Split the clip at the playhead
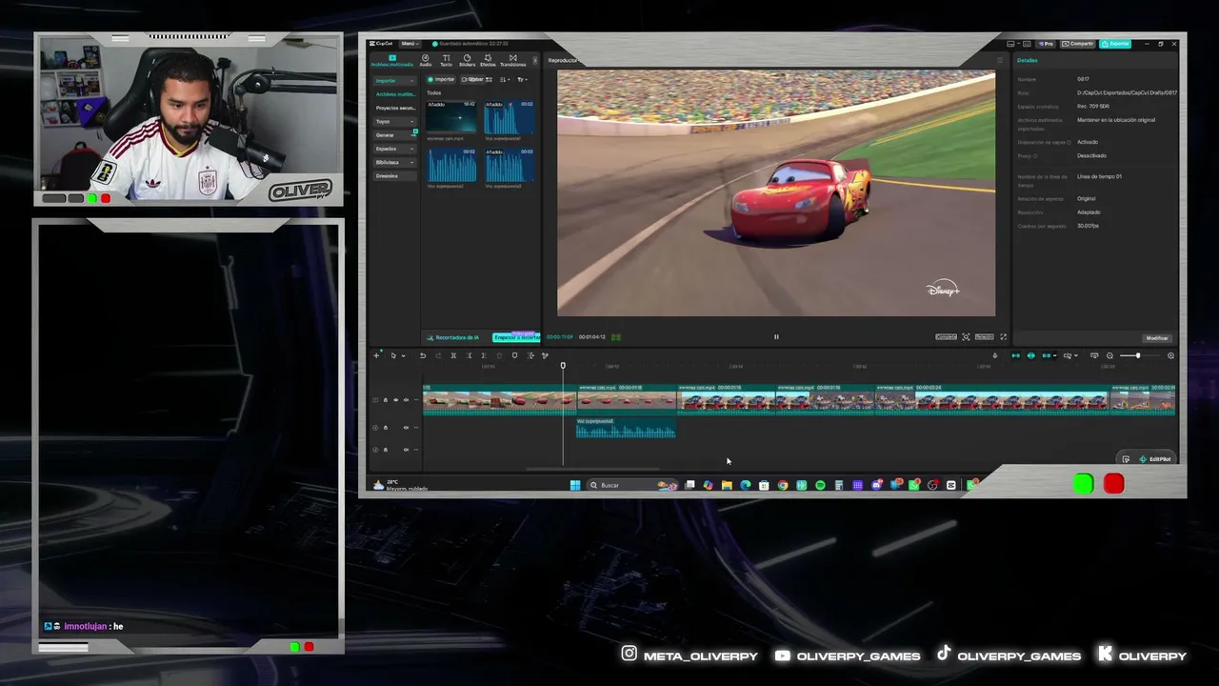This screenshot has width=1219, height=686. tap(453, 355)
